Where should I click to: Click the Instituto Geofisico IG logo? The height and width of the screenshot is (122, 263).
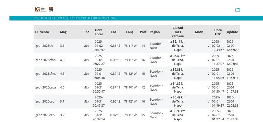[41, 10]
